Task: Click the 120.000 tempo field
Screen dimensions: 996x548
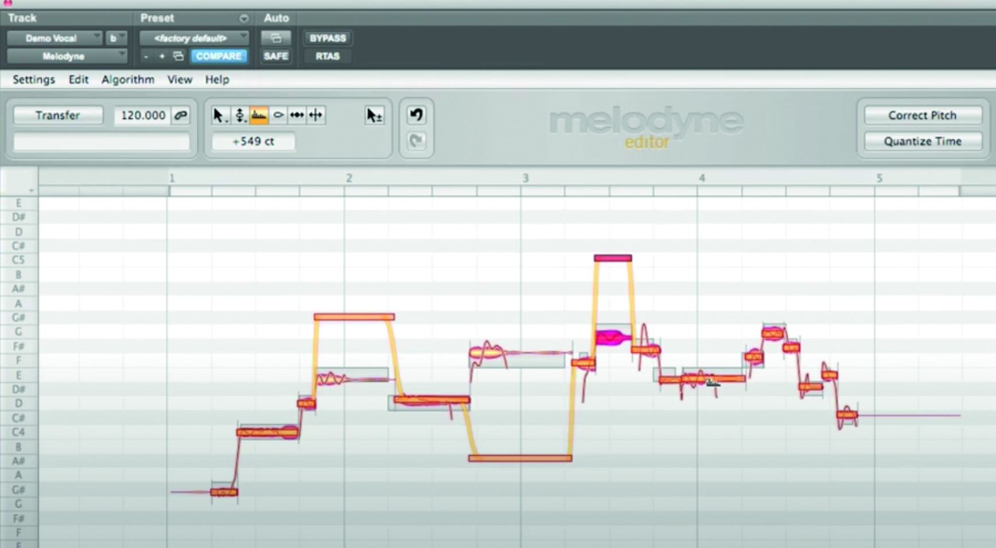Action: [x=143, y=115]
